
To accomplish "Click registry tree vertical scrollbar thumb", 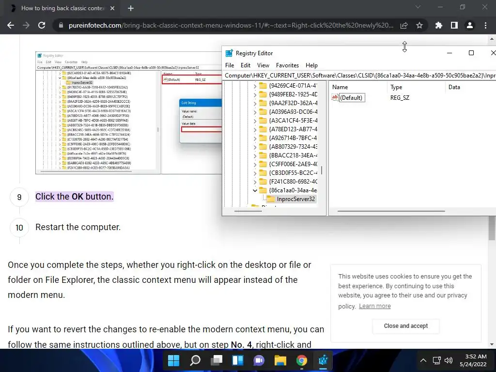I will click(322, 170).
